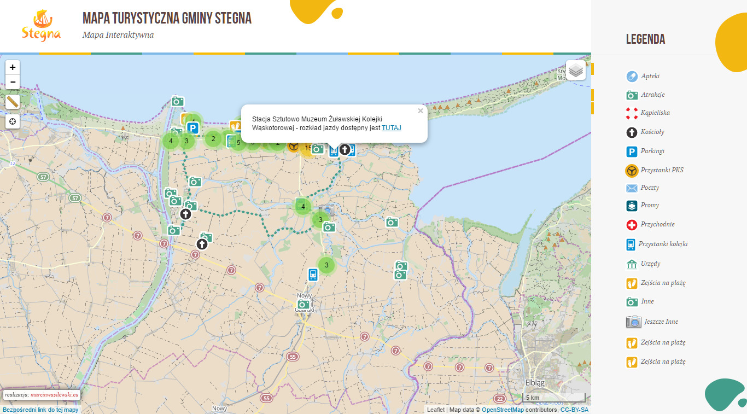This screenshot has height=414, width=747.
Task: Activate the ruler measure tool
Action: click(13, 102)
